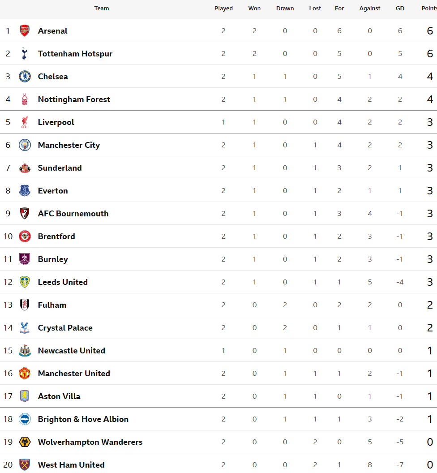Viewport: 437px width, 473px height.
Task: Click the Arsenal club crest icon
Action: pos(25,31)
